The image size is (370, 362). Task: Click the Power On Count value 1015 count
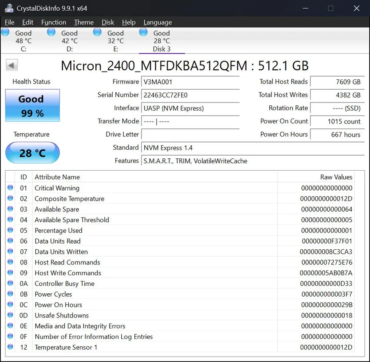tap(338, 121)
